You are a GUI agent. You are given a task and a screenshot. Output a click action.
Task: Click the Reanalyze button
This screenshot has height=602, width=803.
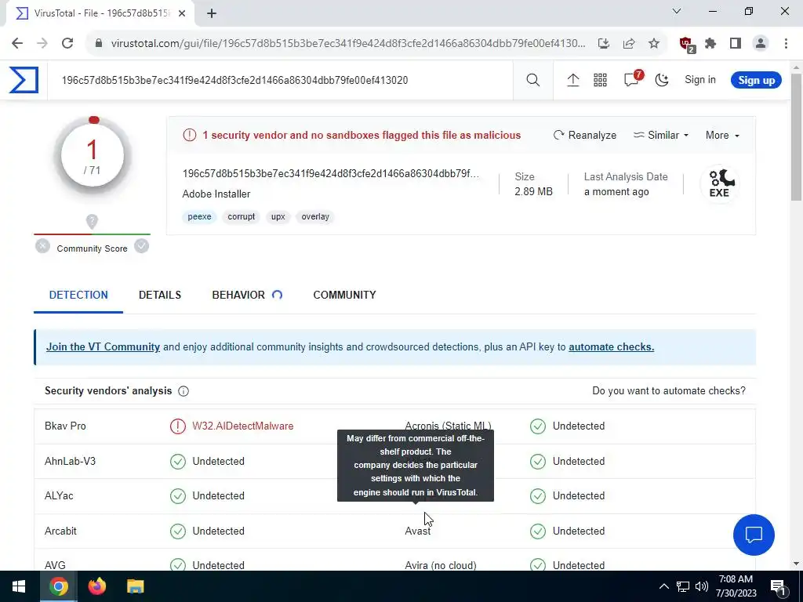585,135
